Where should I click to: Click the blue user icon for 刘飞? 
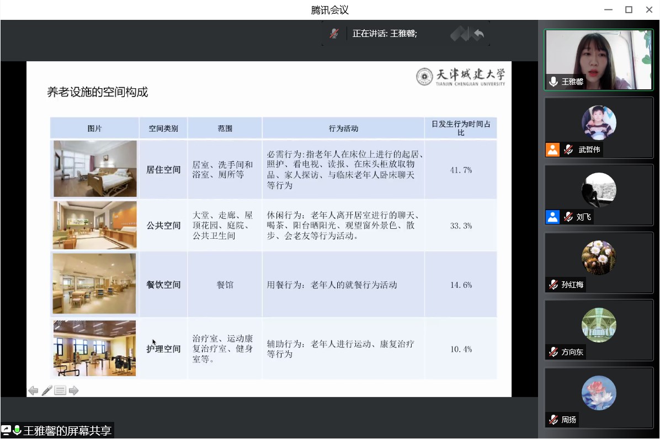coord(552,217)
